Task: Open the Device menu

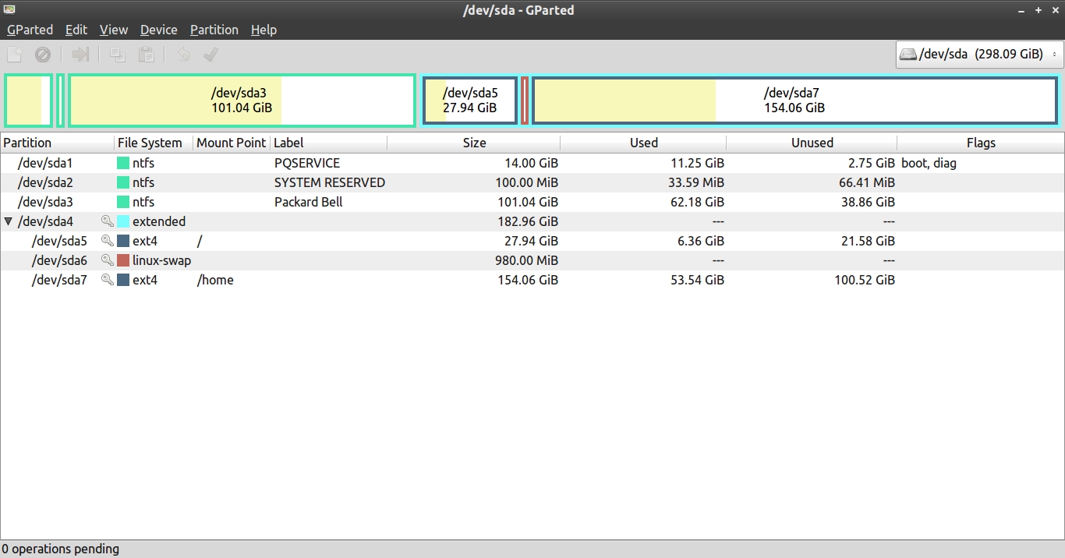Action: (x=158, y=30)
